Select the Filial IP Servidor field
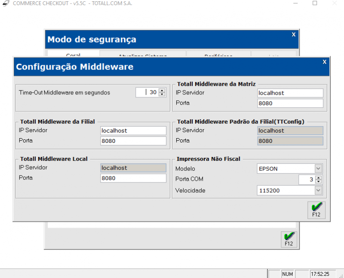This screenshot has height=278, width=344. 132,130
